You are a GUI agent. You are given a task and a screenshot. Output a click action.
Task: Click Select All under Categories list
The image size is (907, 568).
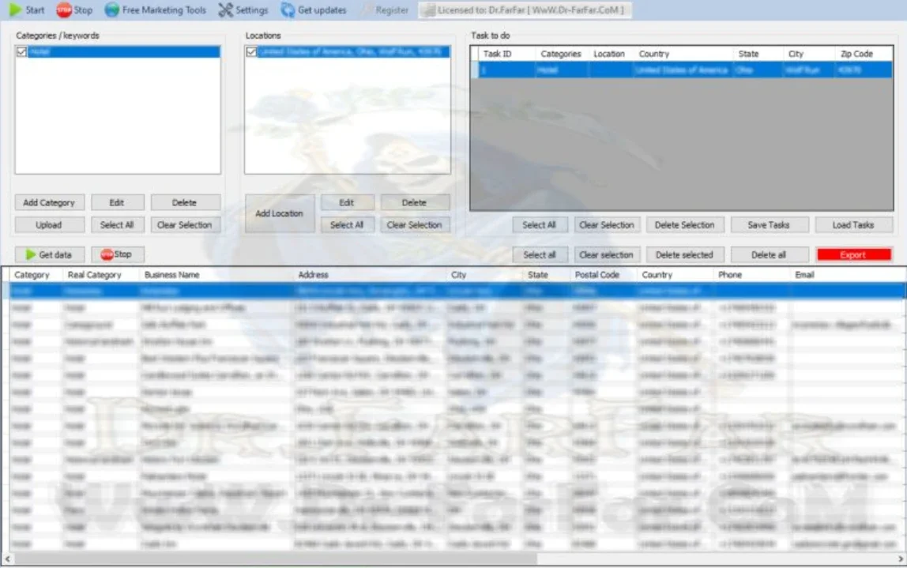click(117, 225)
